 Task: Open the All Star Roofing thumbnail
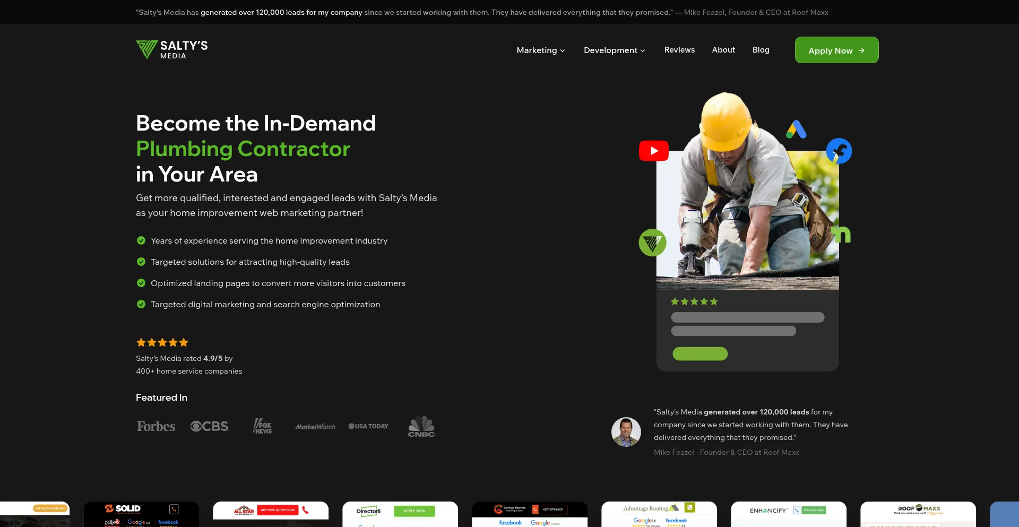(271, 514)
